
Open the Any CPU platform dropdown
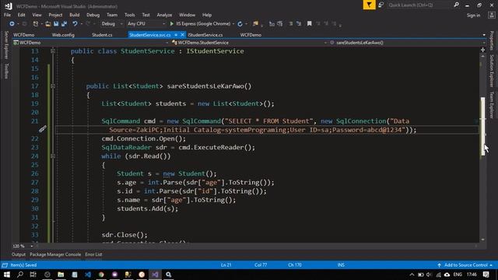[146, 24]
